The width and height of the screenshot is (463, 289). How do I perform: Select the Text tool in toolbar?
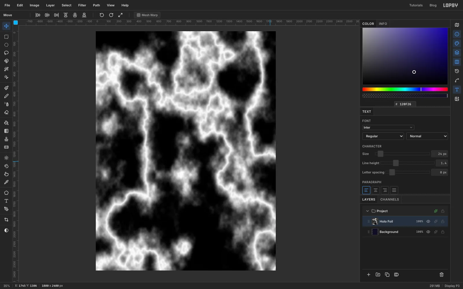[x=6, y=201]
